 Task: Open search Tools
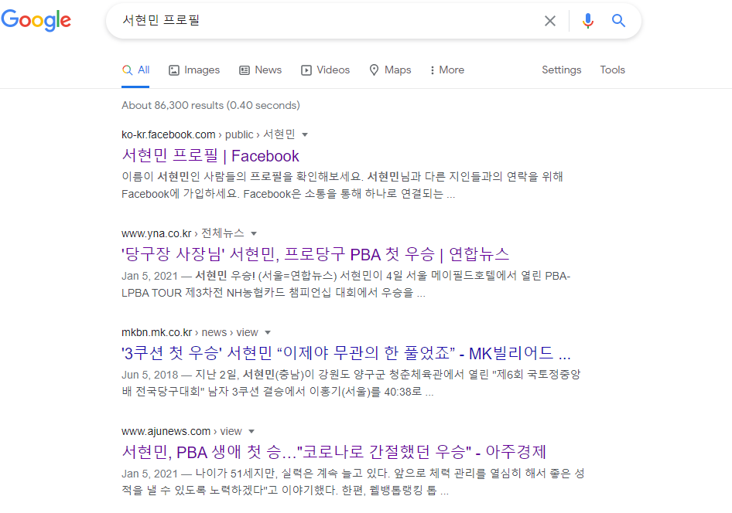613,70
